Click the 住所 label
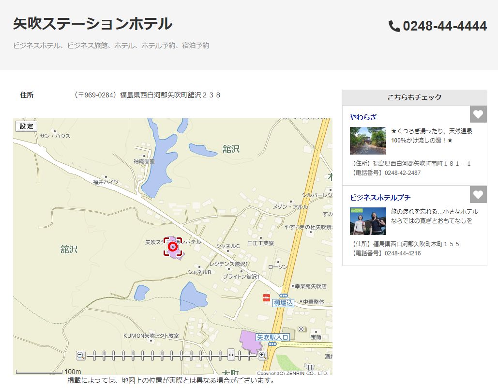The image size is (498, 392). (x=27, y=95)
